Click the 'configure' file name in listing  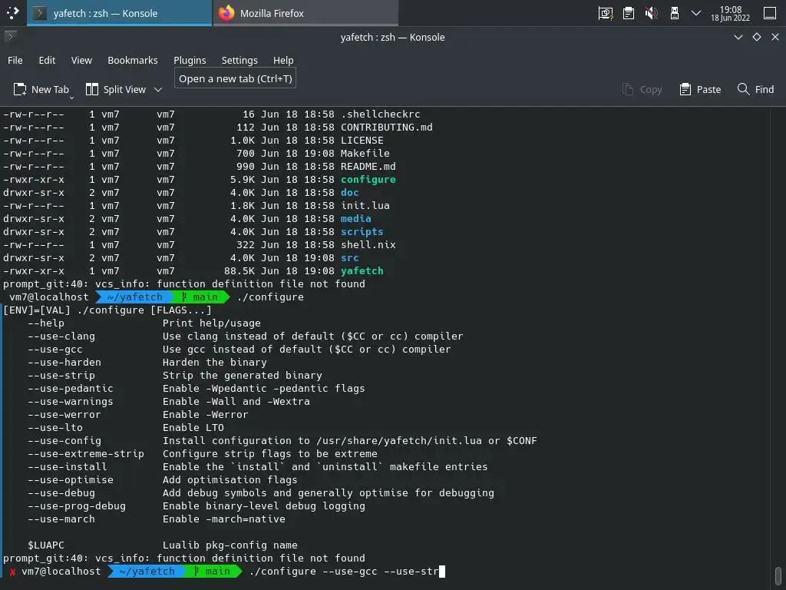tap(368, 180)
